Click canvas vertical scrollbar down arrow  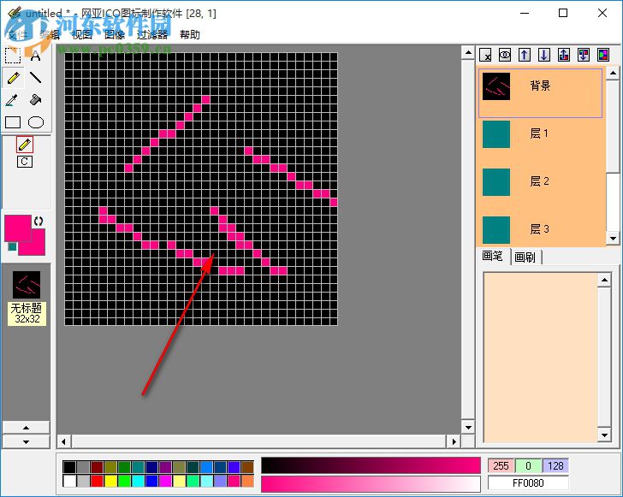[468, 428]
